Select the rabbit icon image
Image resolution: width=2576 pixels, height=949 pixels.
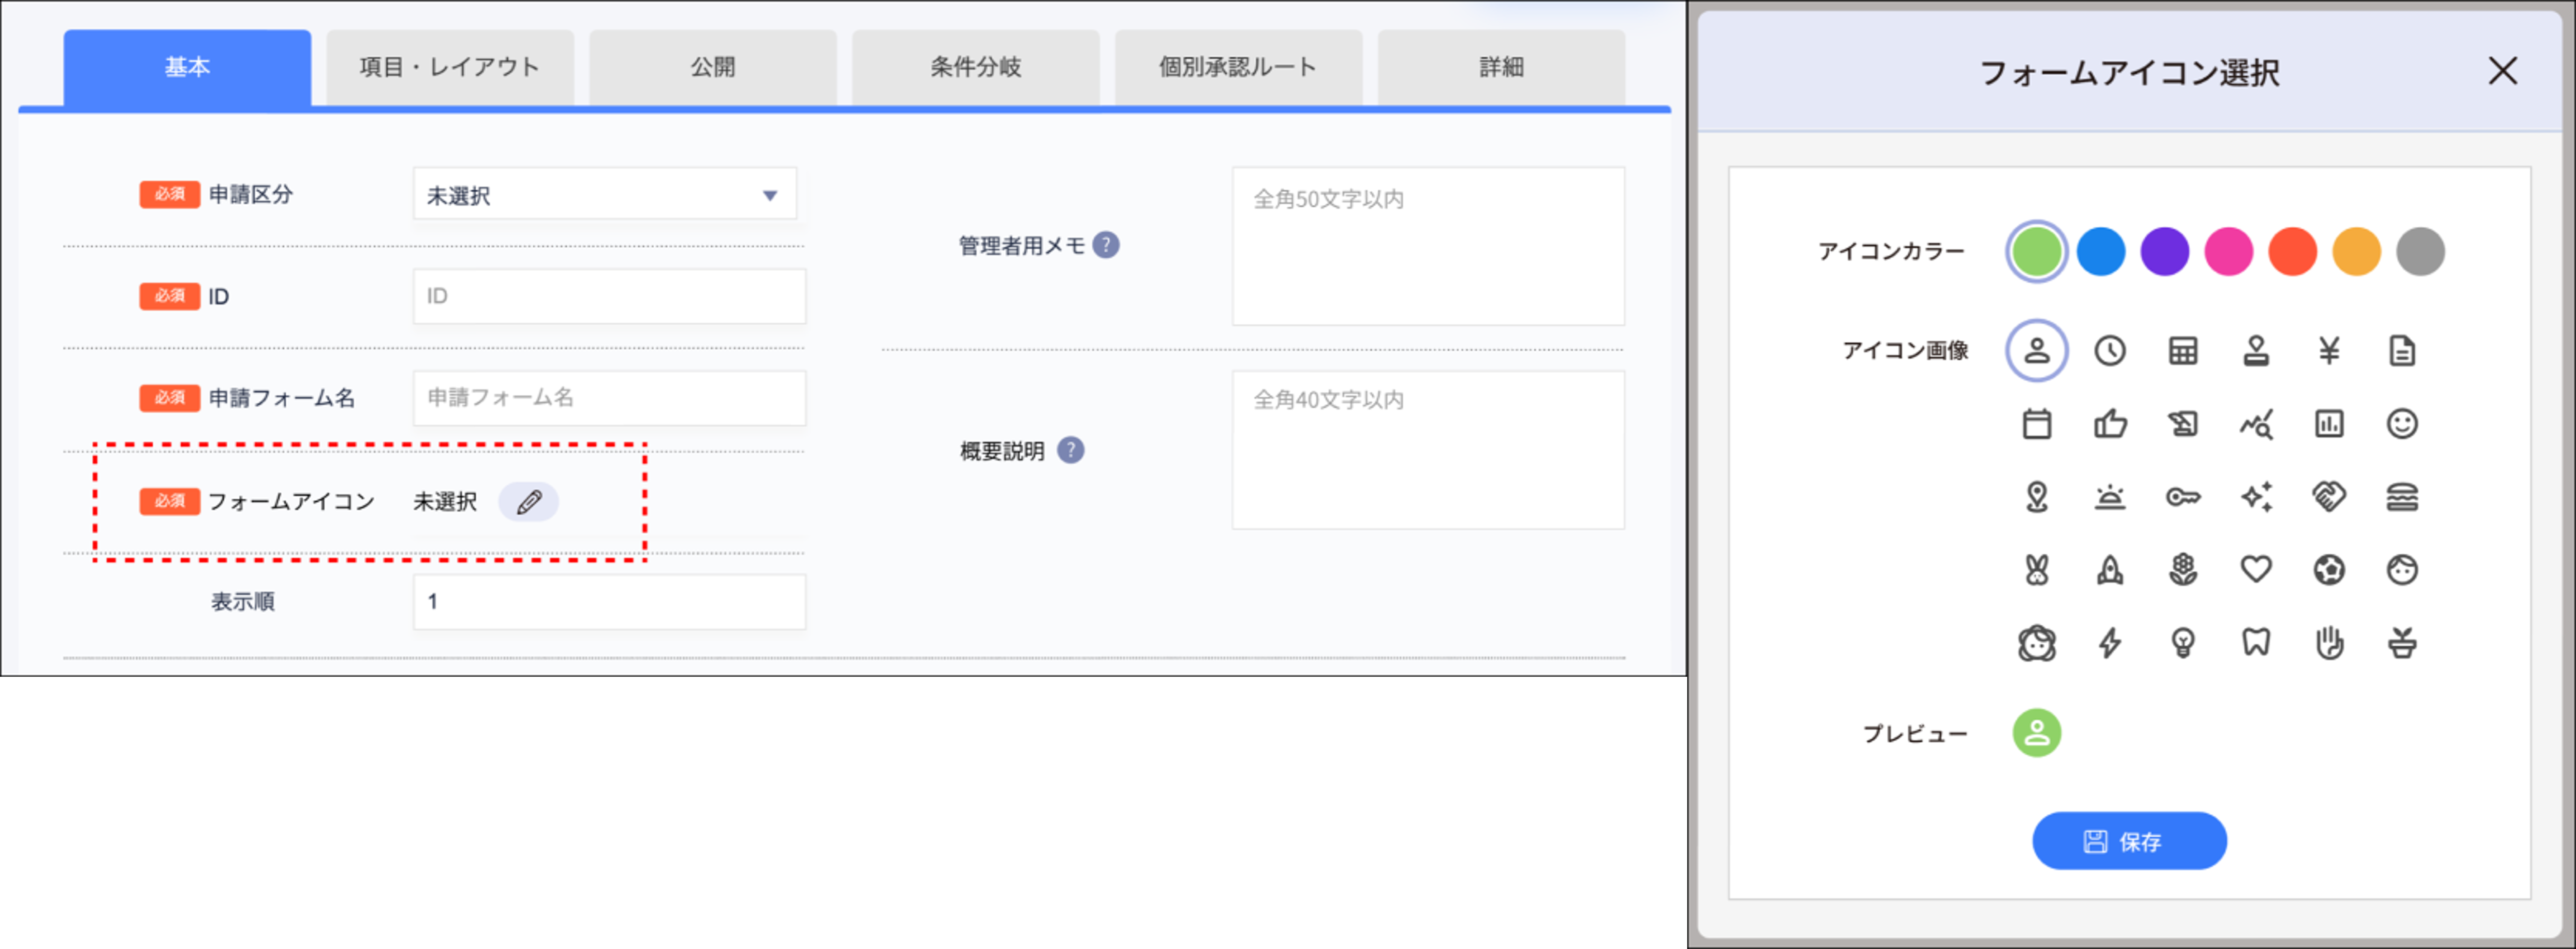pos(2037,570)
